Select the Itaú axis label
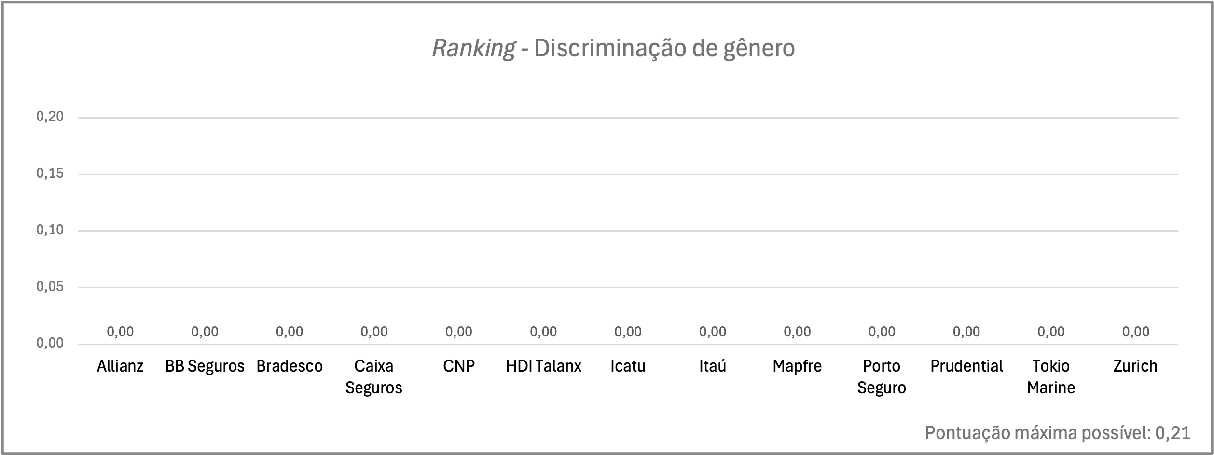1214x455 pixels. coord(713,366)
